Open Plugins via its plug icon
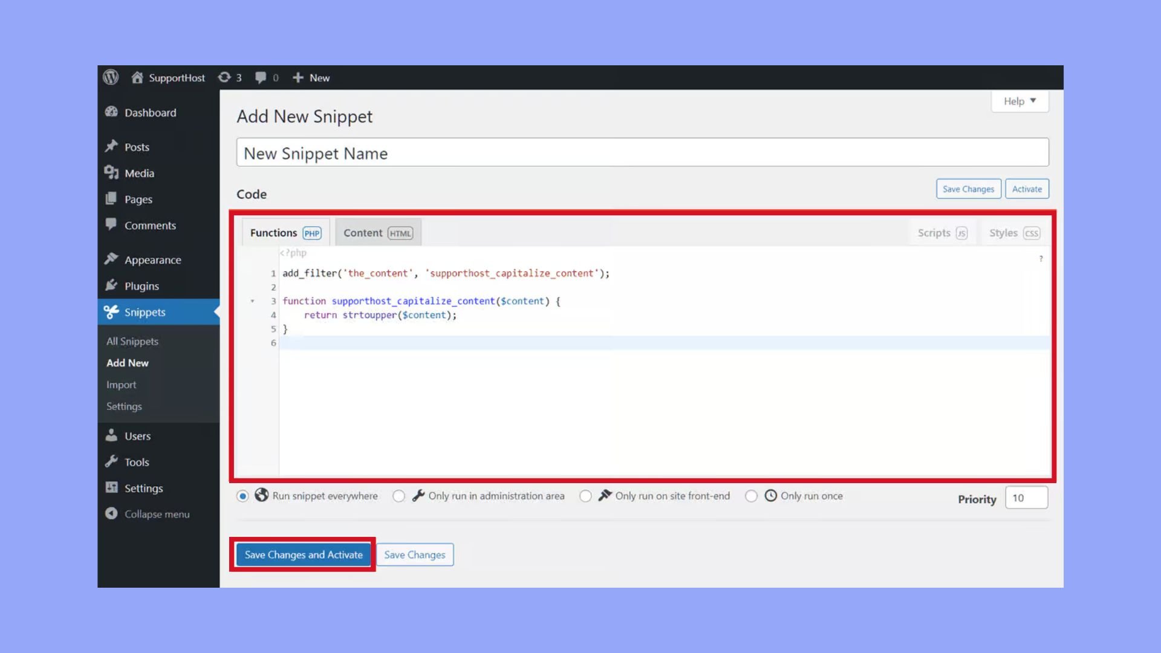This screenshot has height=653, width=1161. coord(111,285)
